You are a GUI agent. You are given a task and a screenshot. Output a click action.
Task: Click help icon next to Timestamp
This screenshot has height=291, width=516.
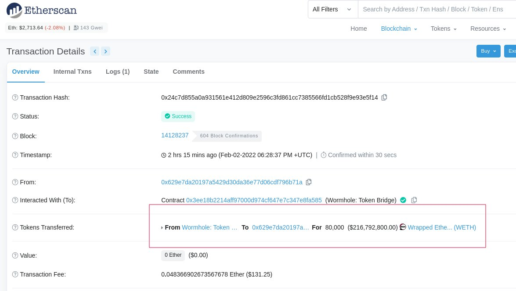pos(15,155)
